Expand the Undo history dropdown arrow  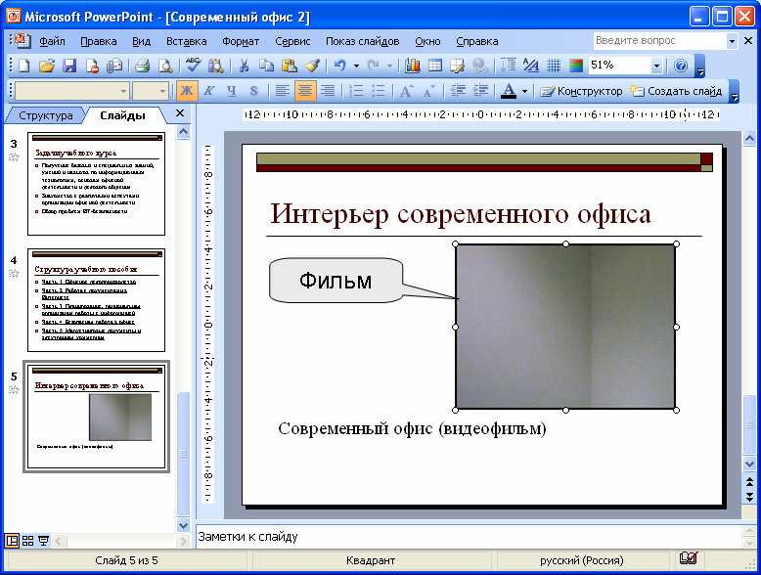click(x=356, y=66)
